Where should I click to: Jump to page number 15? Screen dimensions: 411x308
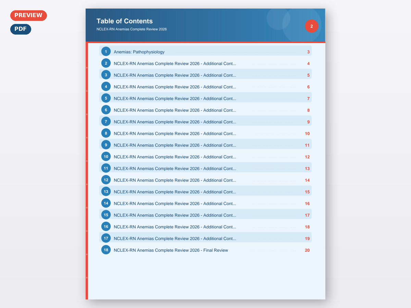pos(307,192)
